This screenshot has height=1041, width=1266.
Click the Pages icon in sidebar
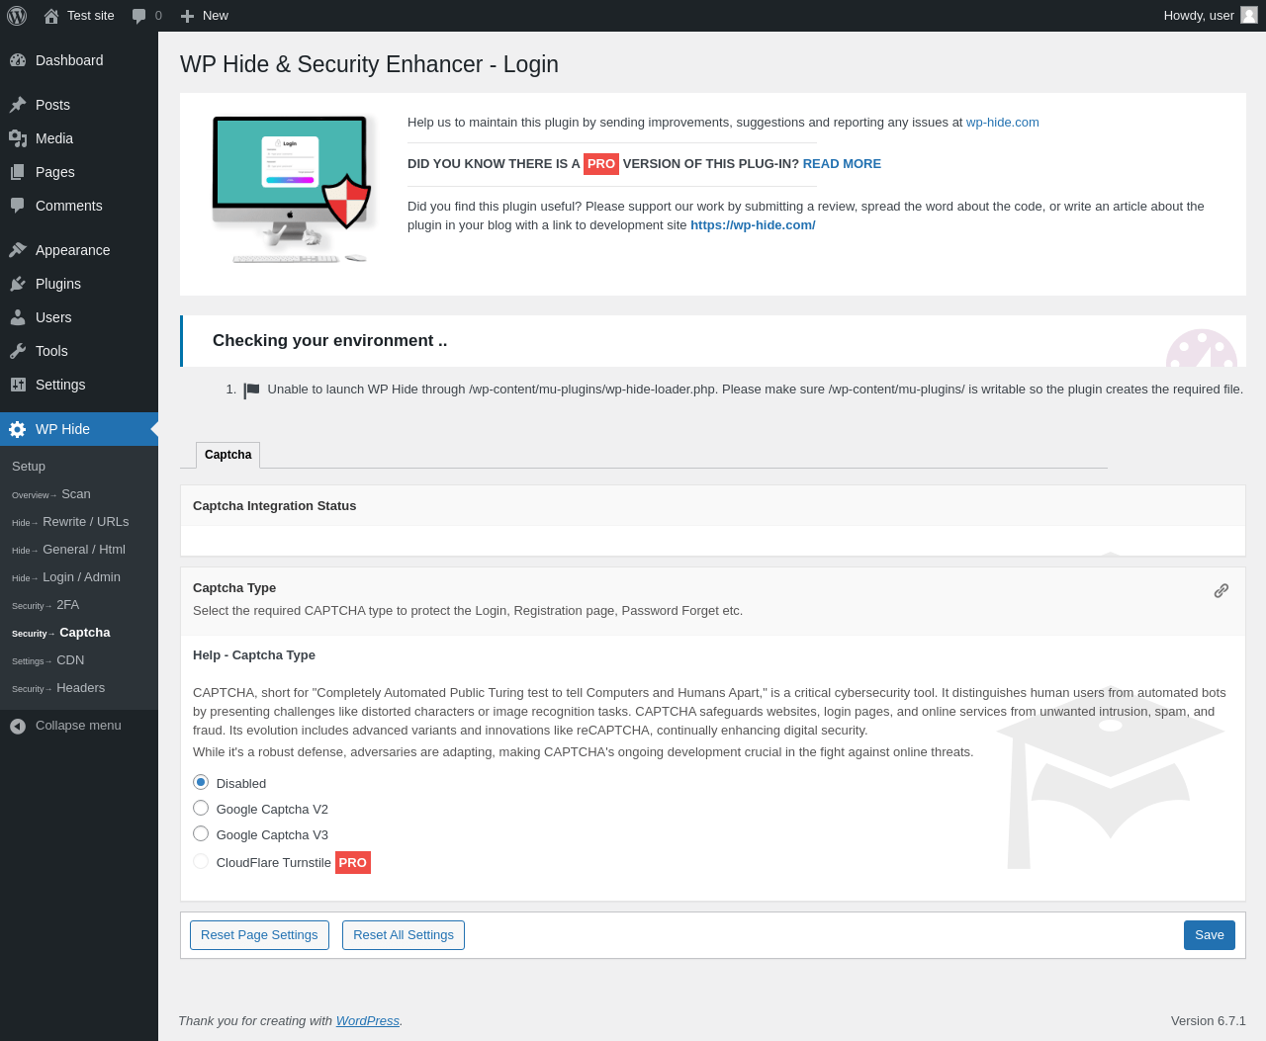click(x=18, y=172)
